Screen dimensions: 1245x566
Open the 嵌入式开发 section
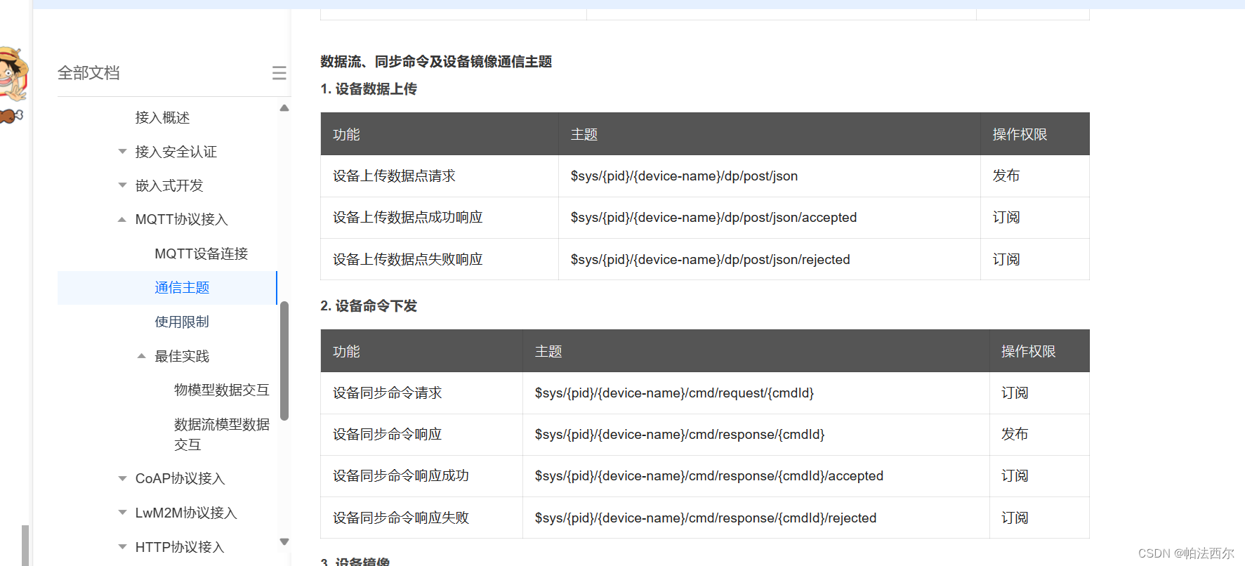169,185
